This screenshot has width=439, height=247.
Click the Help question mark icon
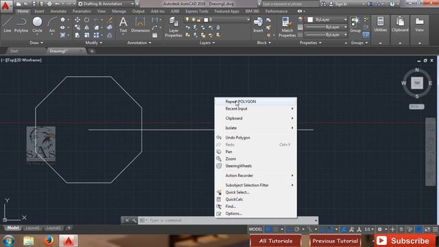tap(392, 4)
